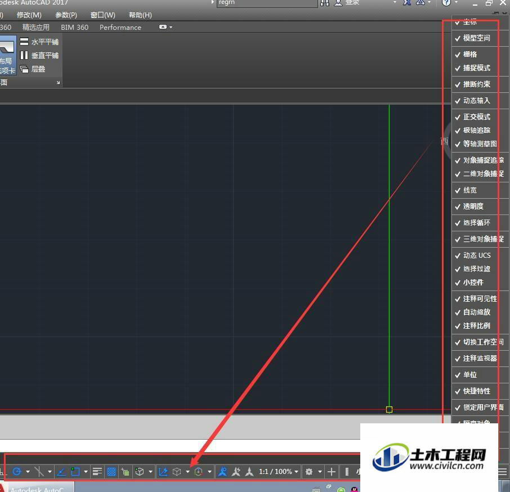The width and height of the screenshot is (510, 492).
Task: Click the workspace switching gear icon
Action: pos(309,472)
